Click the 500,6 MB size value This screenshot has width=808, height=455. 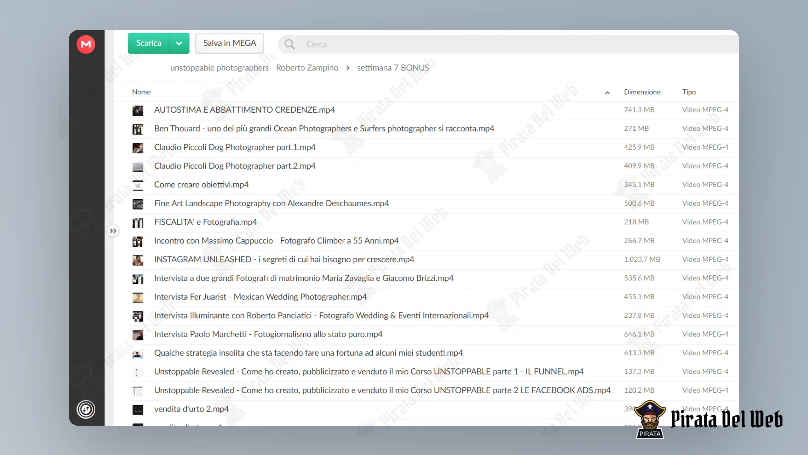pyautogui.click(x=639, y=203)
